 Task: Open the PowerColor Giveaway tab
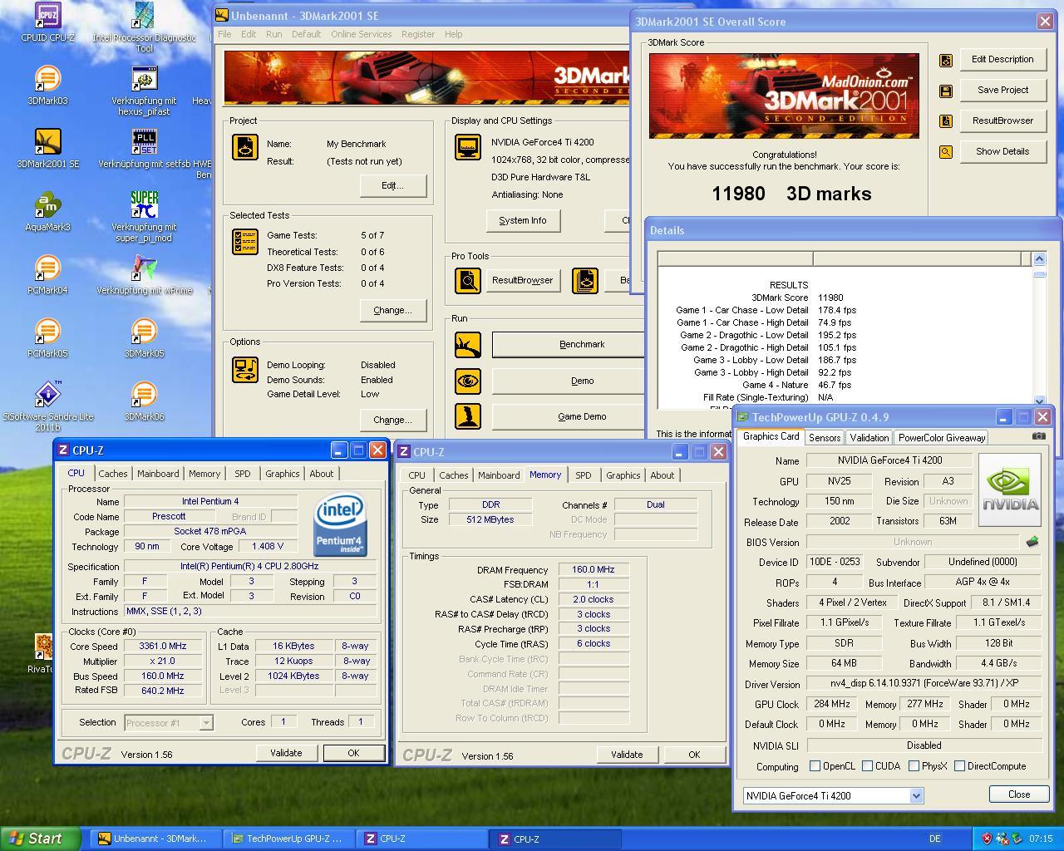(942, 437)
